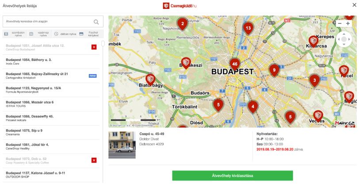Screen dimensions: 359x185
Task: Select Budapest 1137, Katona József u. 9-11
Action: (51, 175)
